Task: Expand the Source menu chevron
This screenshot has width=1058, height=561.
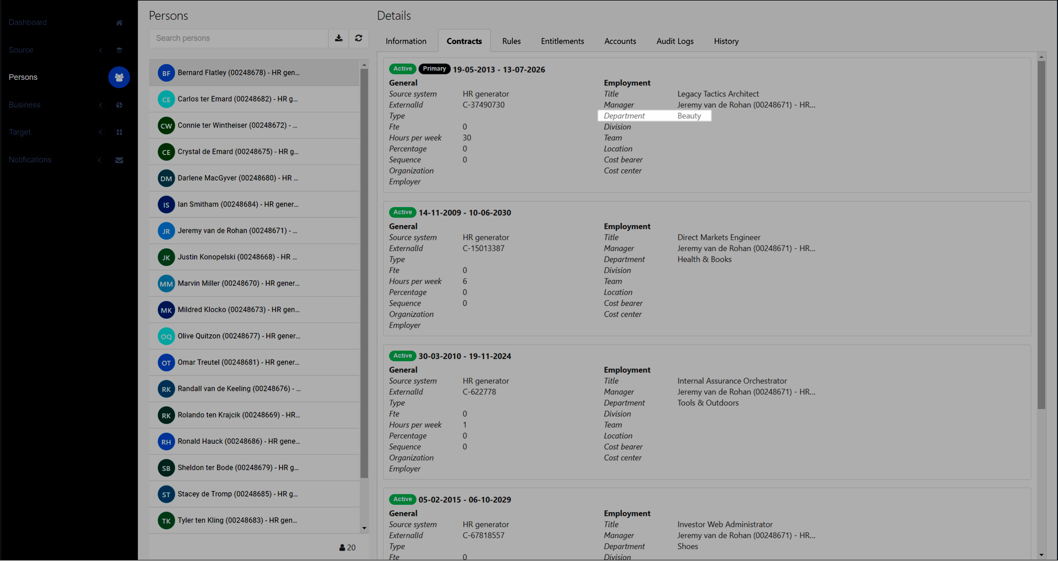Action: click(x=101, y=50)
